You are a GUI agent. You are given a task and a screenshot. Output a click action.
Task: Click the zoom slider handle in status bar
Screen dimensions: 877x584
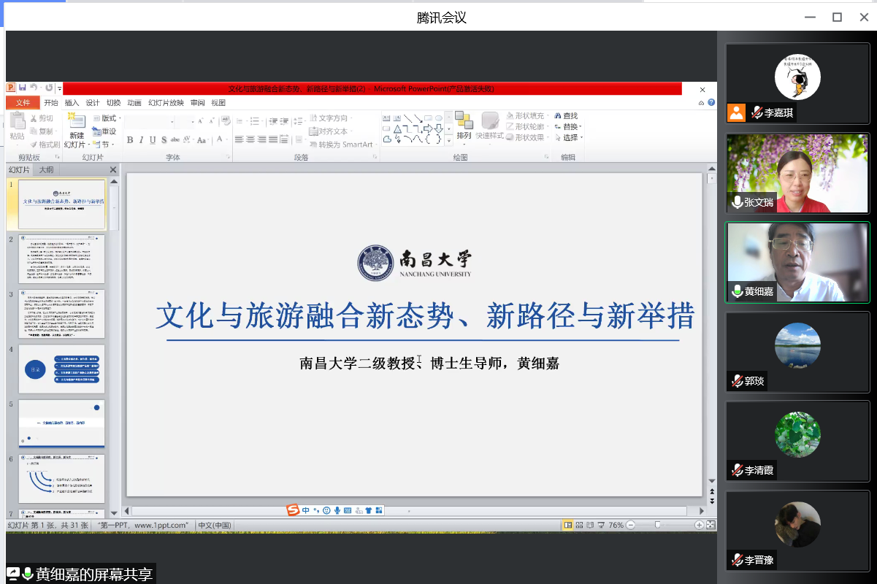658,525
